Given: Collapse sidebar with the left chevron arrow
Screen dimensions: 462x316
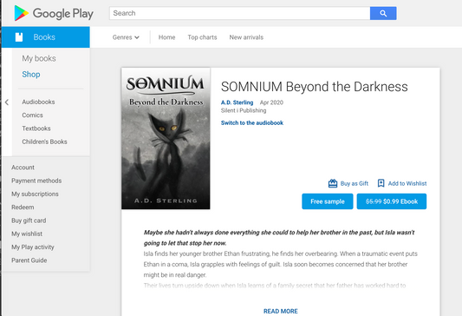Looking at the screenshot, I should click(7, 102).
